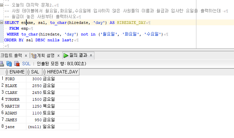The height and width of the screenshot is (138, 234).
Task: Click the sort arrows icon beside HIREDATE_DAY
Action: click(44, 72)
